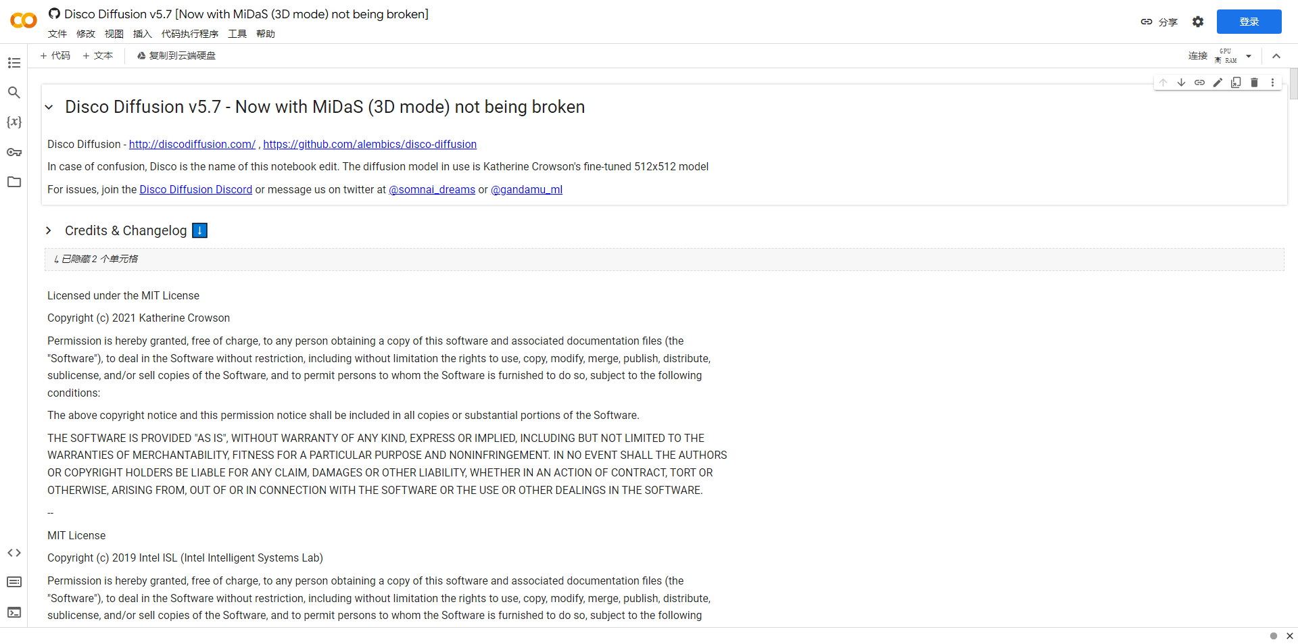Open the table of contents sidebar icon
Screen dimensions: 1298x644
point(14,63)
